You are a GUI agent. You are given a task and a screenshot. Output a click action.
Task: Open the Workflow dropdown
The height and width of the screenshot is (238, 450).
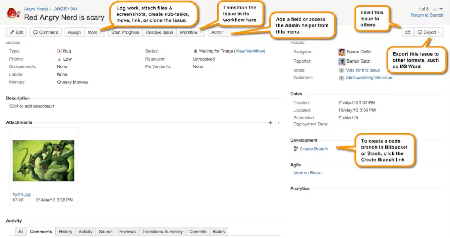click(191, 32)
